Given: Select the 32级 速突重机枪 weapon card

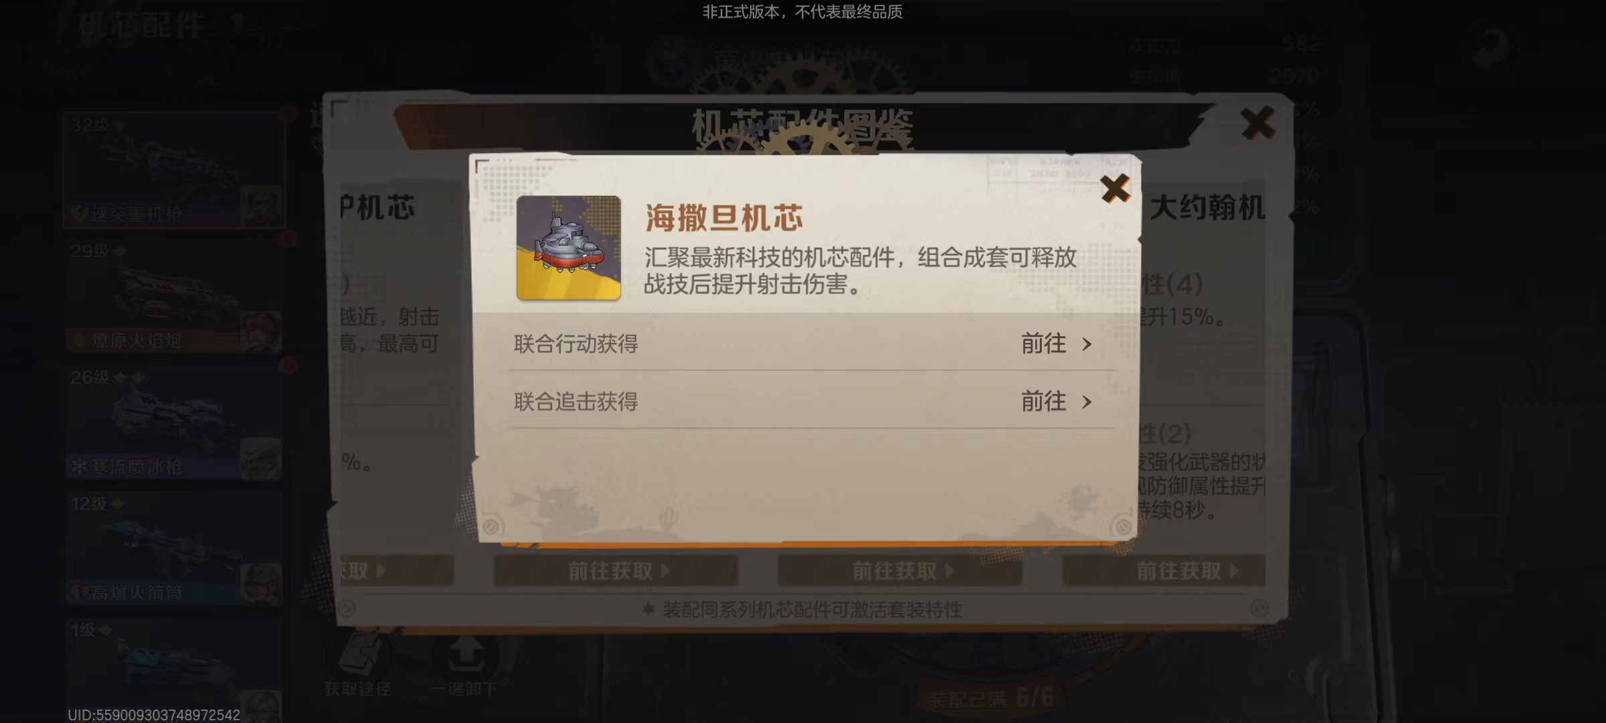Looking at the screenshot, I should 174,170.
